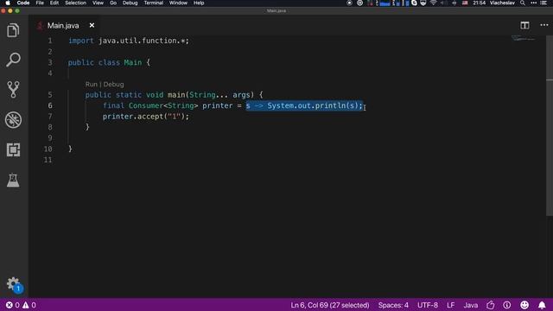
Task: Open the Go menu
Action: click(x=113, y=3)
